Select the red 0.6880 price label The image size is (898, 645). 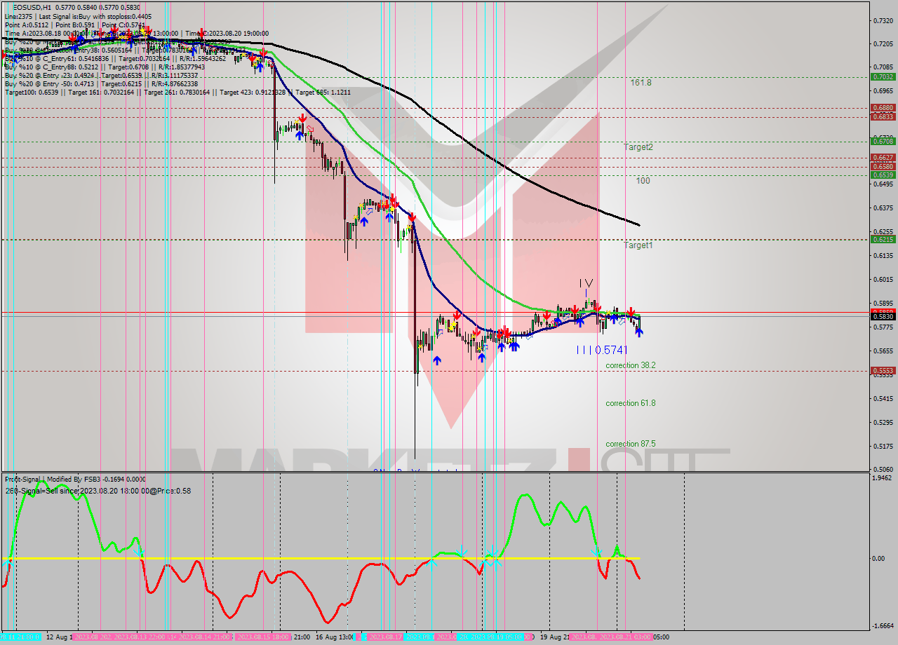[x=882, y=107]
